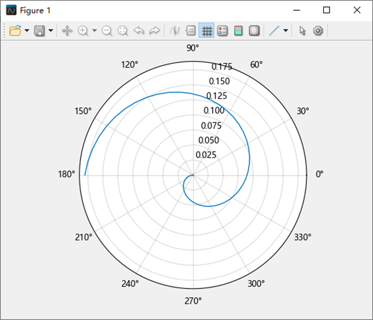Click the 0.150 radial tick label
Image resolution: width=373 pixels, height=320 pixels.
pyautogui.click(x=219, y=82)
